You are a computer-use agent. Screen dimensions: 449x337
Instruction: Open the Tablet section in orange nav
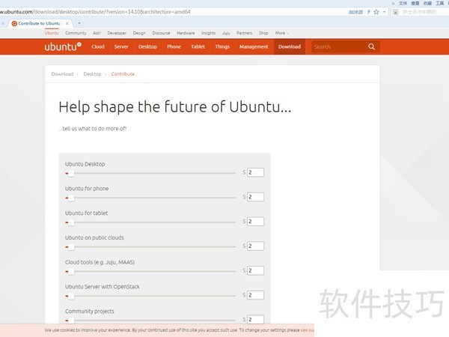[198, 46]
